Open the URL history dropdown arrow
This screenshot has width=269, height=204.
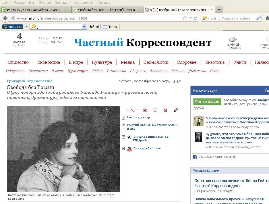click(190, 18)
